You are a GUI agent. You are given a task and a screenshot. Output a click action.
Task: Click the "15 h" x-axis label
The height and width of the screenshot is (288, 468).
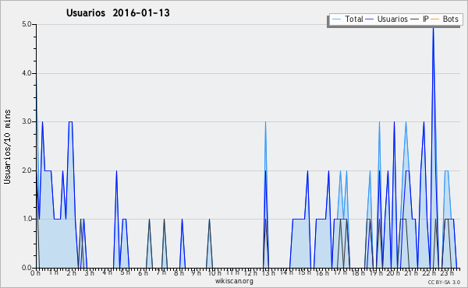(304, 272)
